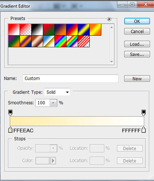Click the FFFFFF right color stop
The height and width of the screenshot is (181, 154).
click(143, 130)
